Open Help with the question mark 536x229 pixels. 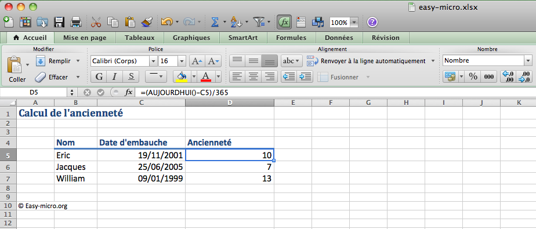[x=372, y=22]
